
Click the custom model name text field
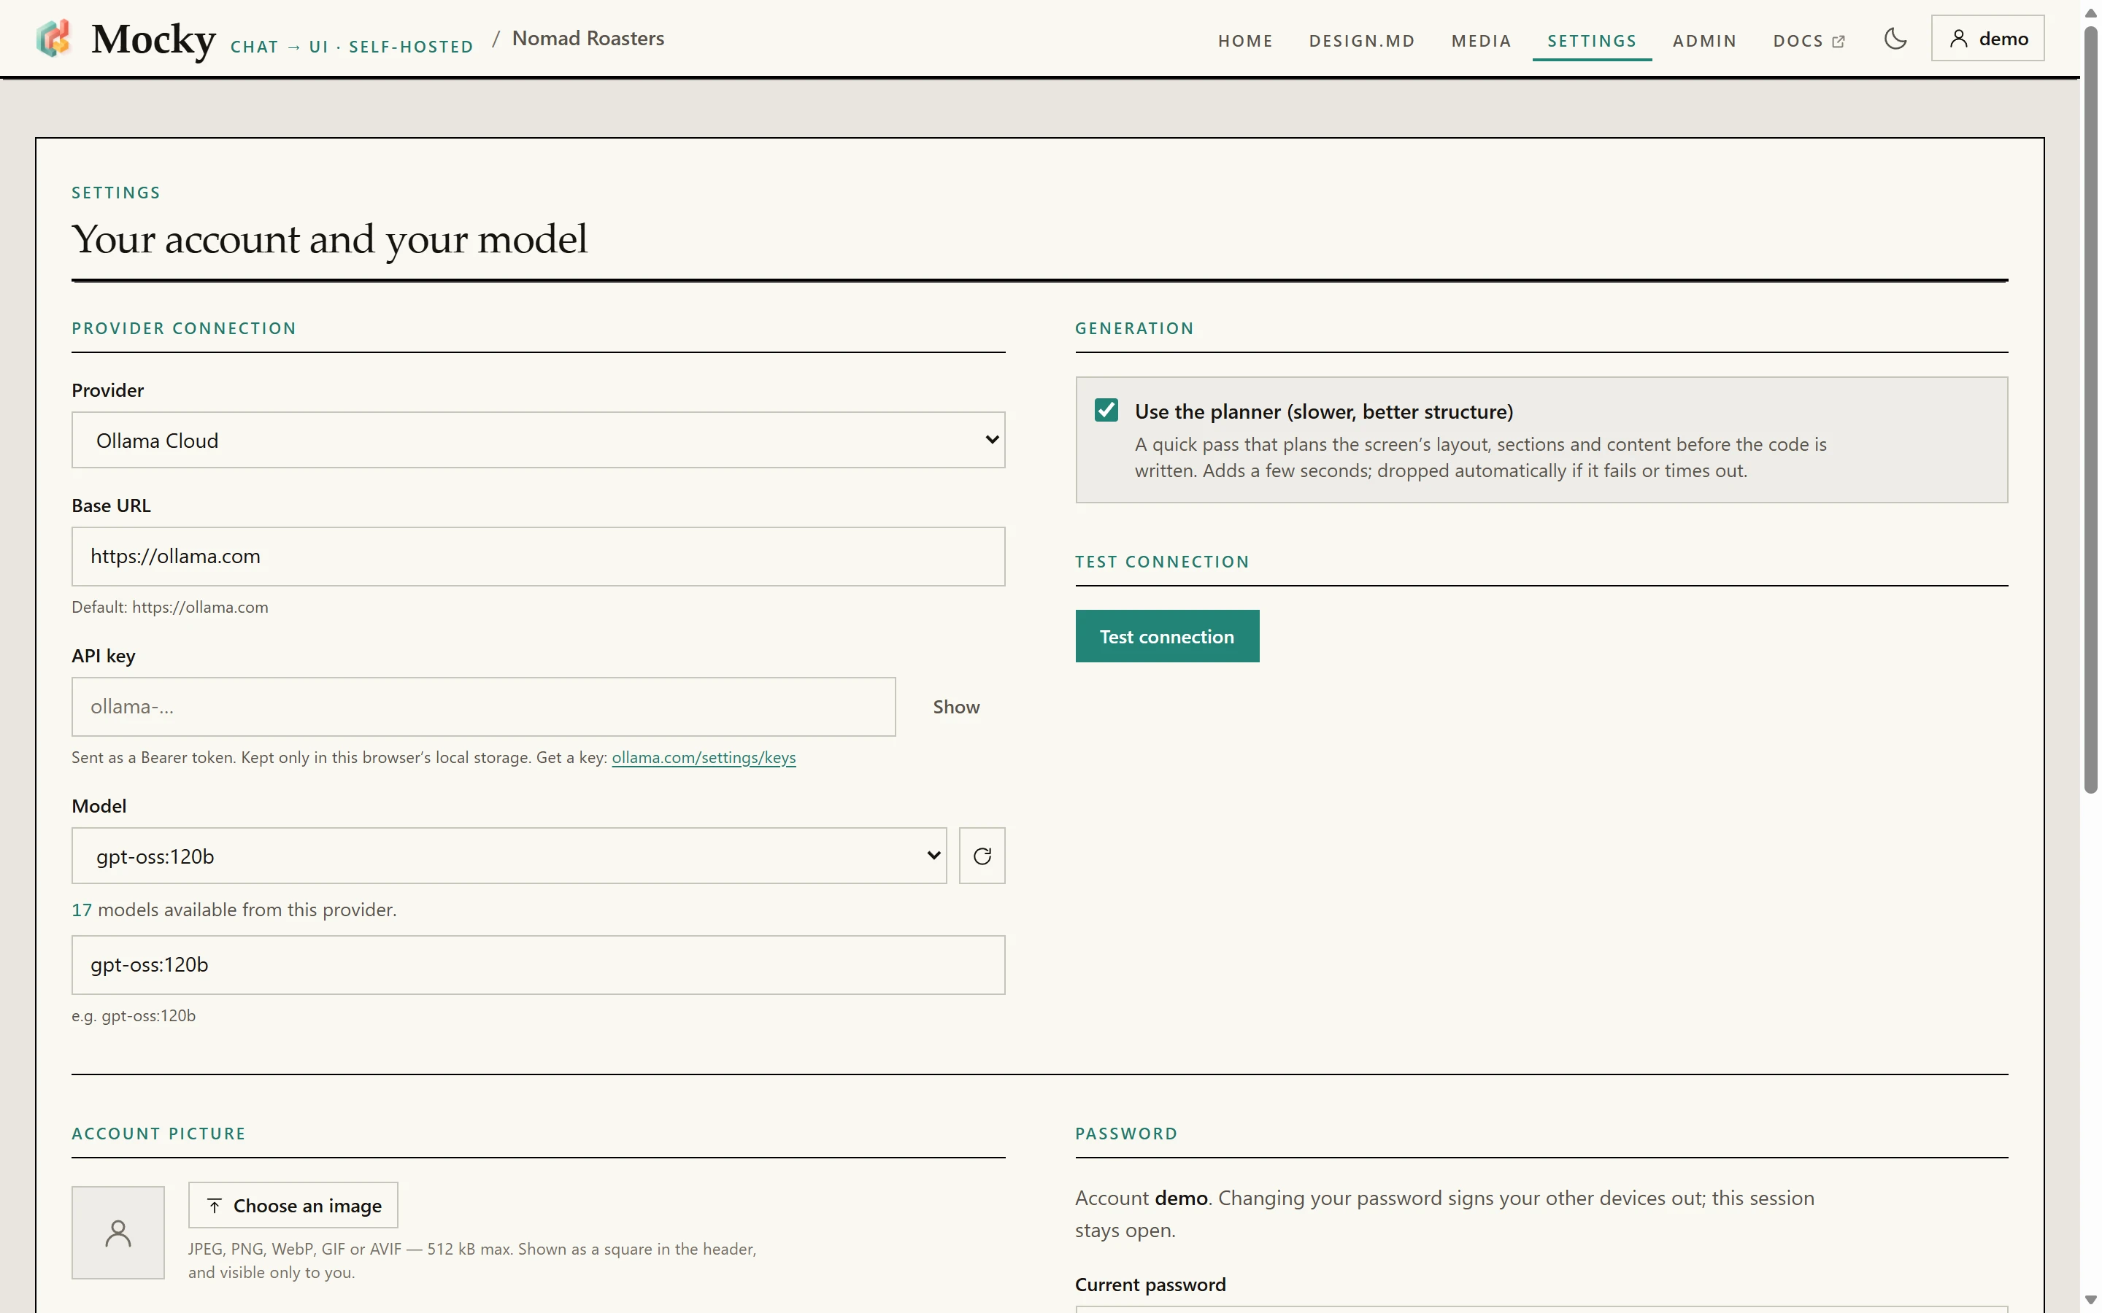[x=539, y=965]
